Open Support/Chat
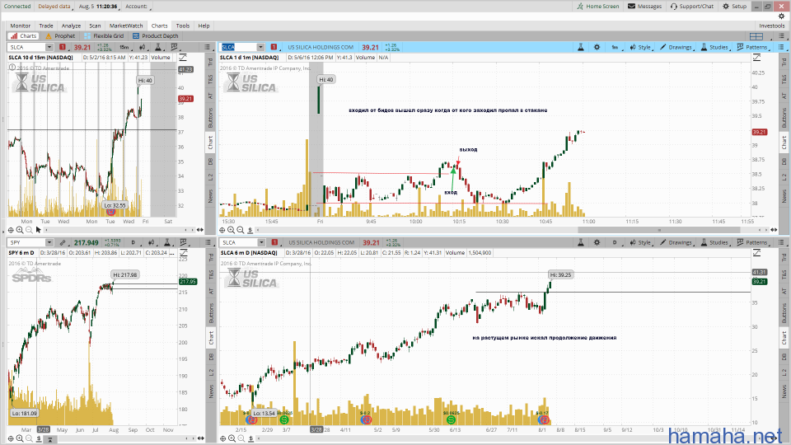The height and width of the screenshot is (445, 791). [692, 6]
